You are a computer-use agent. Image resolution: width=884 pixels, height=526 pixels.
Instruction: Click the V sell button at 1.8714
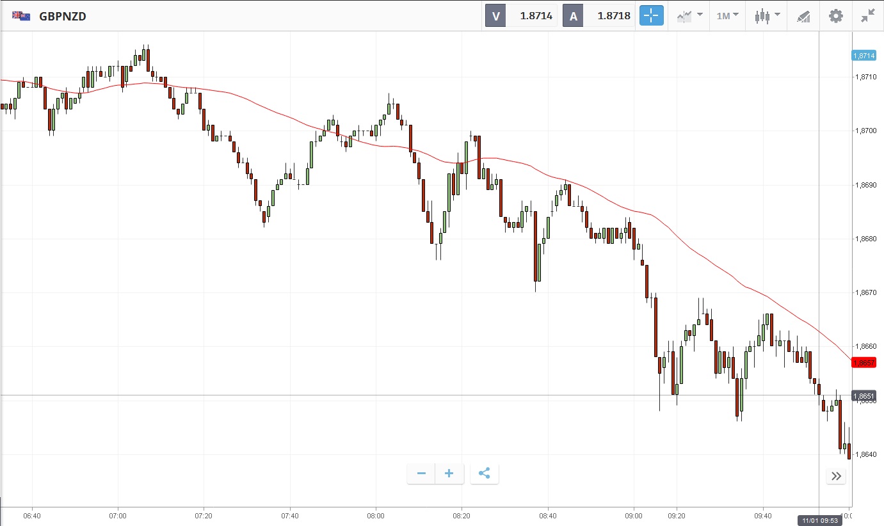point(521,16)
